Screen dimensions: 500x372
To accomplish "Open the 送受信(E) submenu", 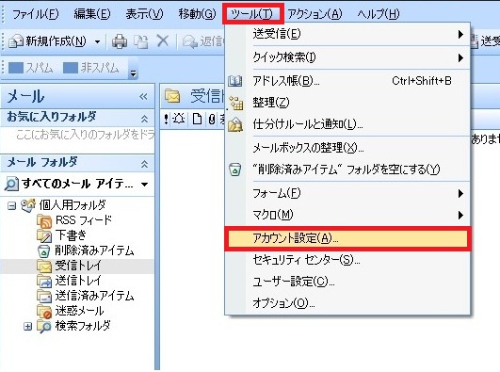I will (x=347, y=34).
